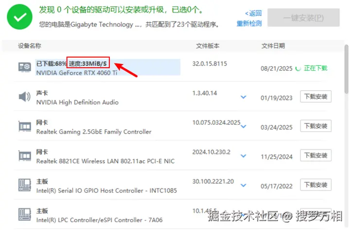This screenshot has width=350, height=230.
Task: Go back via the <返回 link
Action: click(253, 14)
